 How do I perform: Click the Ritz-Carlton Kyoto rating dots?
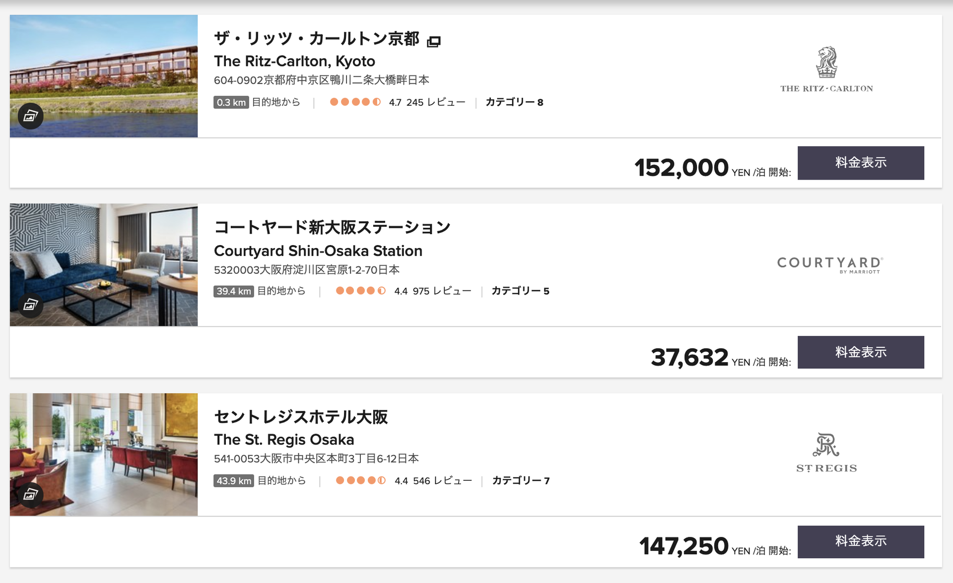(x=355, y=102)
